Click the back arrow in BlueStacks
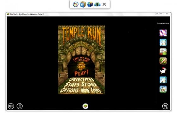 [11, 106]
